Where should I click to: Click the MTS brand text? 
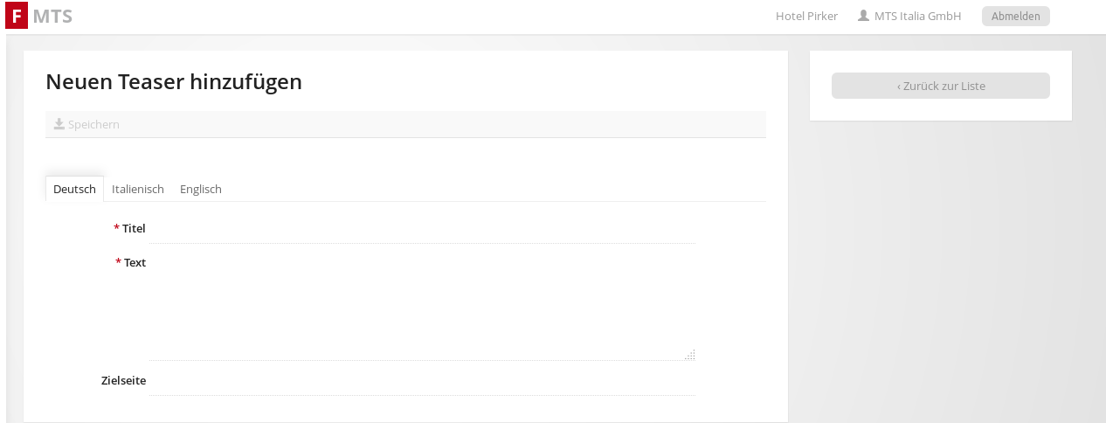(x=52, y=16)
